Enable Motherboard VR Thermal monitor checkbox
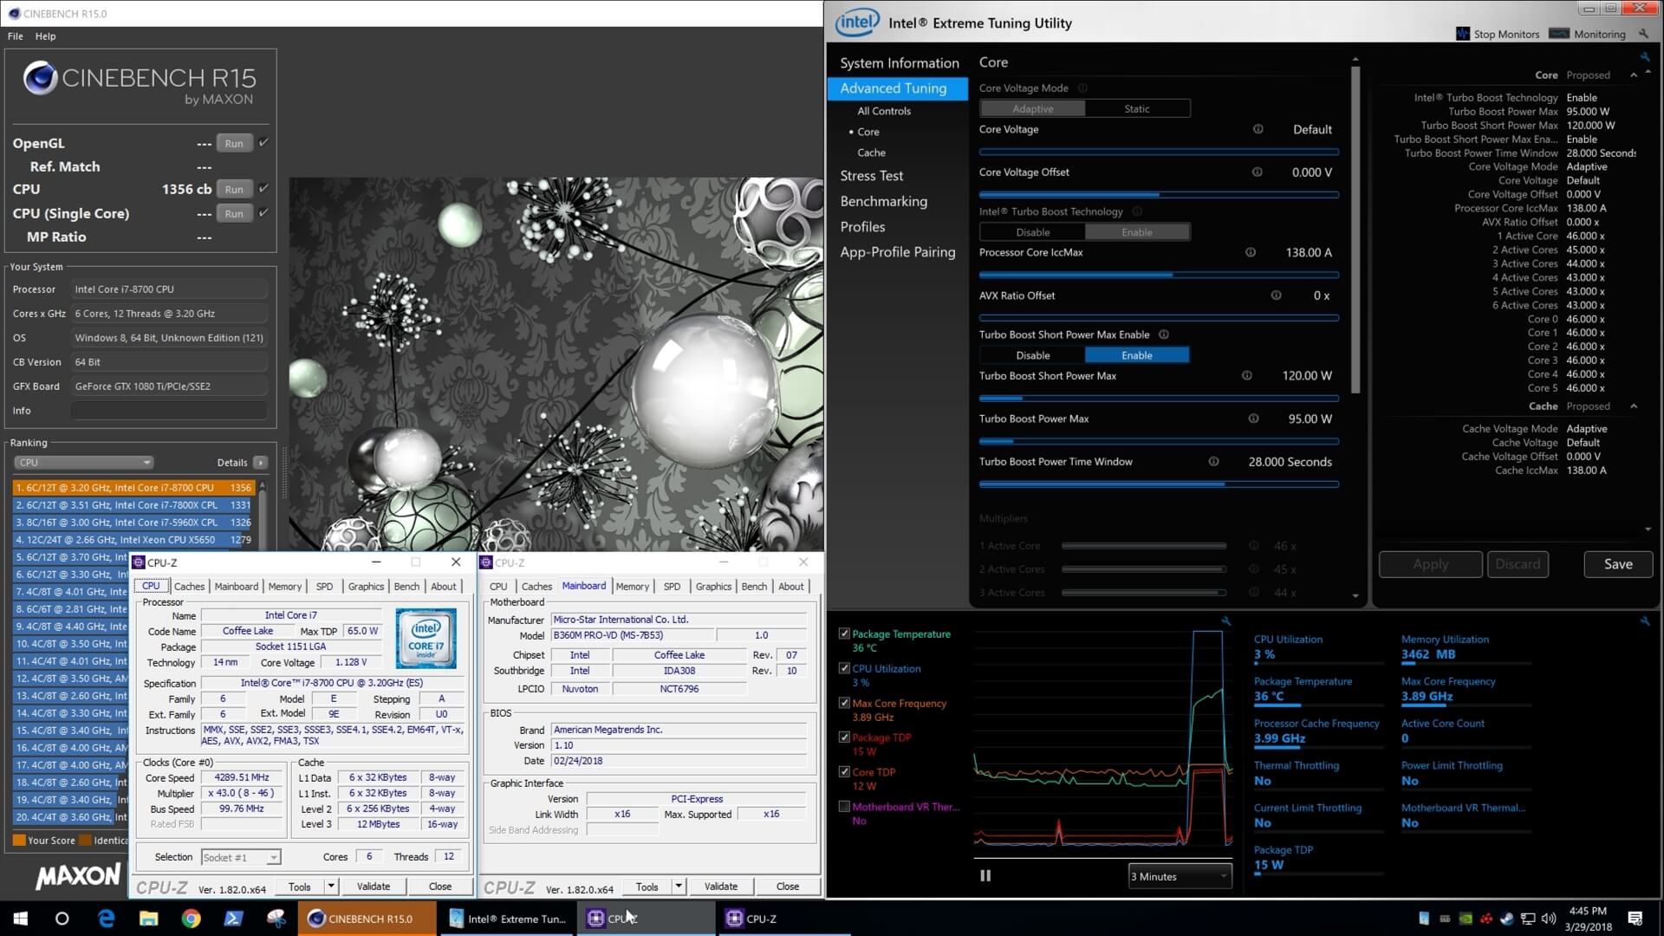1664x936 pixels. coord(844,806)
